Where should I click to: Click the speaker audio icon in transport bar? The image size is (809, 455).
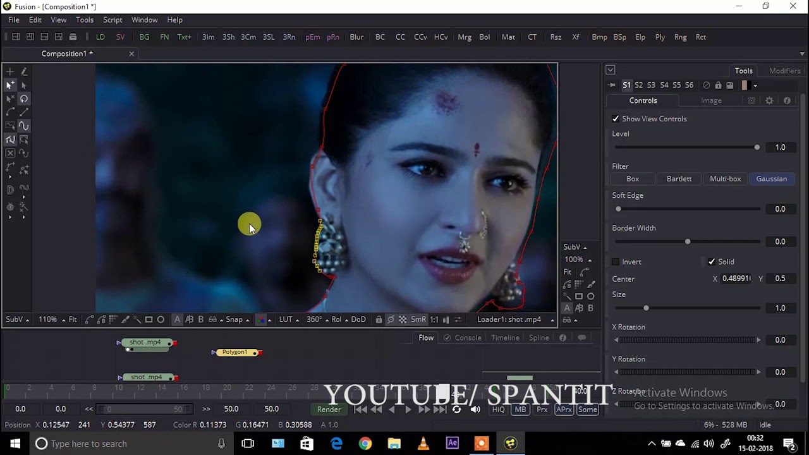tap(475, 409)
